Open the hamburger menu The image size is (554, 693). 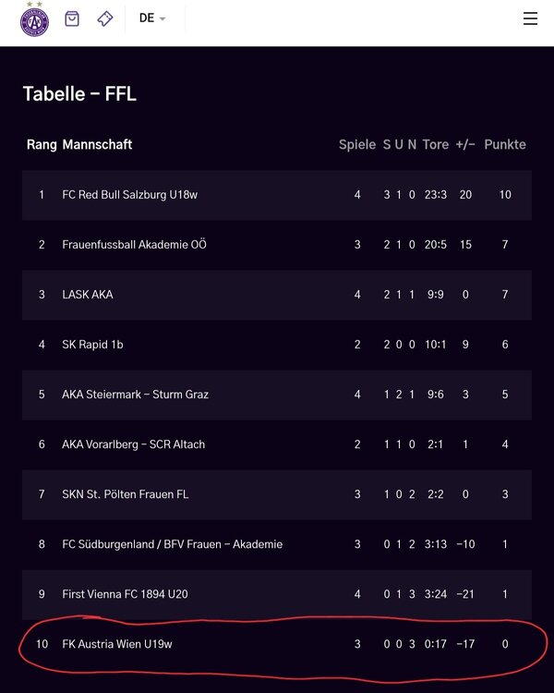[530, 18]
